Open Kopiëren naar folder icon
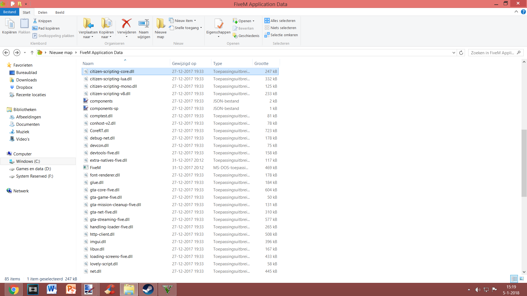The width and height of the screenshot is (527, 296). pos(106,24)
